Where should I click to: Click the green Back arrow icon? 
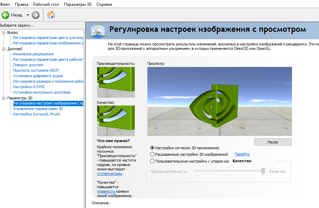click(x=5, y=15)
